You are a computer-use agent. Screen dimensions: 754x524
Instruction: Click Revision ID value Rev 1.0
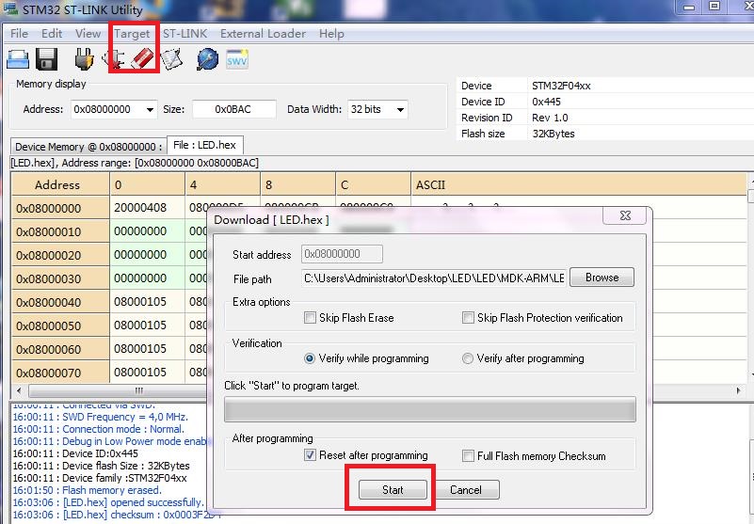[x=550, y=118]
